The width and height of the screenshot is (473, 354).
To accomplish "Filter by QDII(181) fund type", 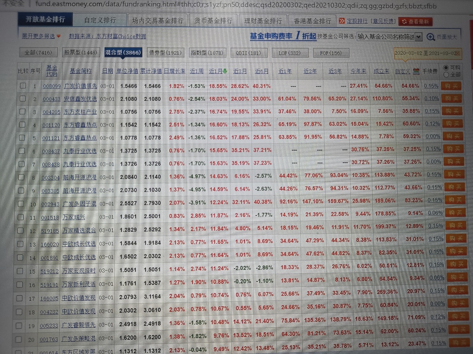I will click(249, 52).
